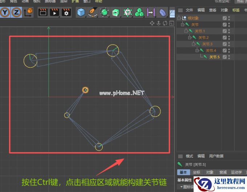Switch the coordinate system icon
This screenshot has height=192, width=247.
[x=28, y=12]
